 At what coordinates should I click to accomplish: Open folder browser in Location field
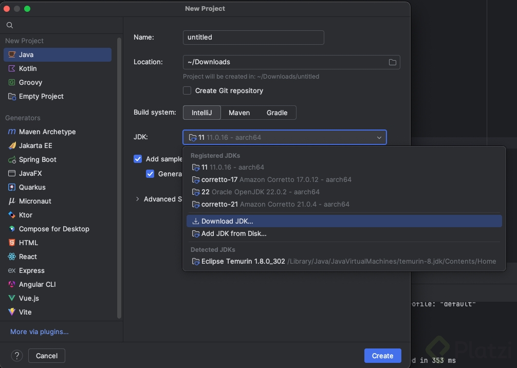click(x=393, y=62)
